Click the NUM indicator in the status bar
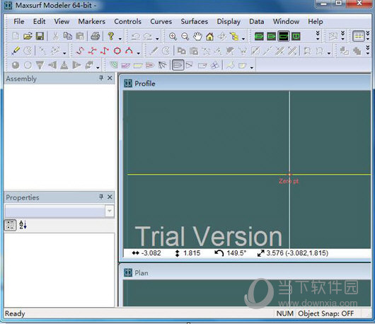The width and height of the screenshot is (375, 324). 285,313
